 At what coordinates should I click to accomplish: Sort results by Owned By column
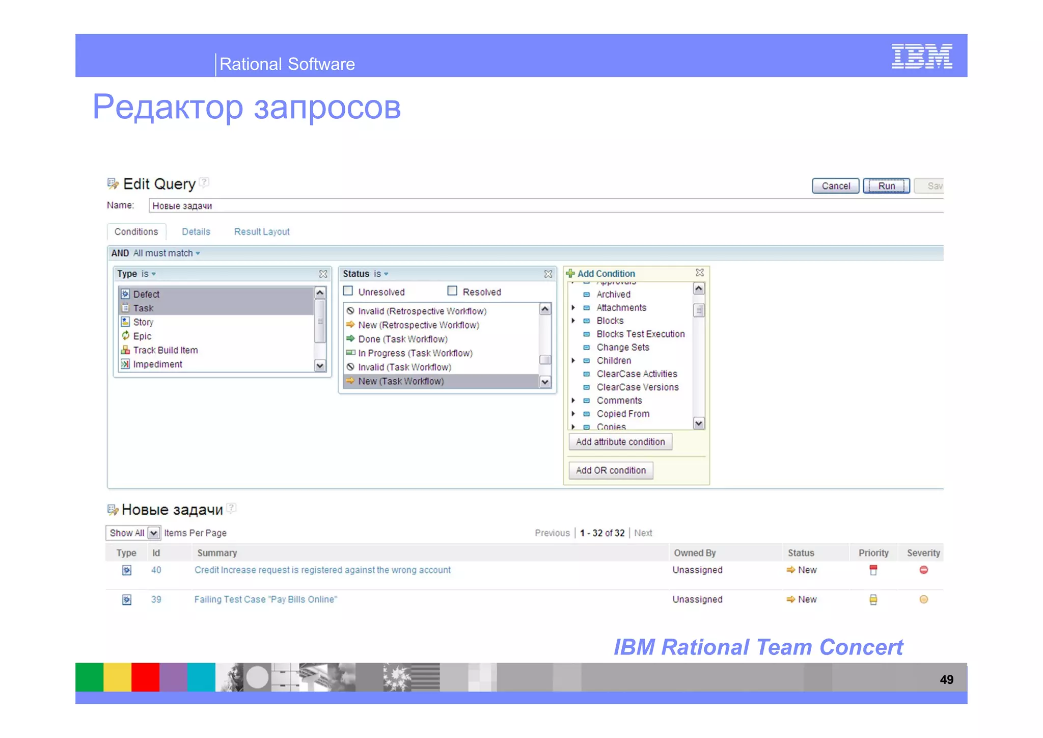coord(695,553)
